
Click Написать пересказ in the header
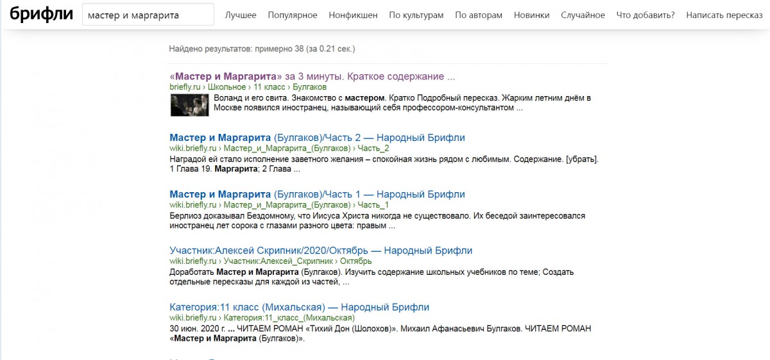coord(724,15)
